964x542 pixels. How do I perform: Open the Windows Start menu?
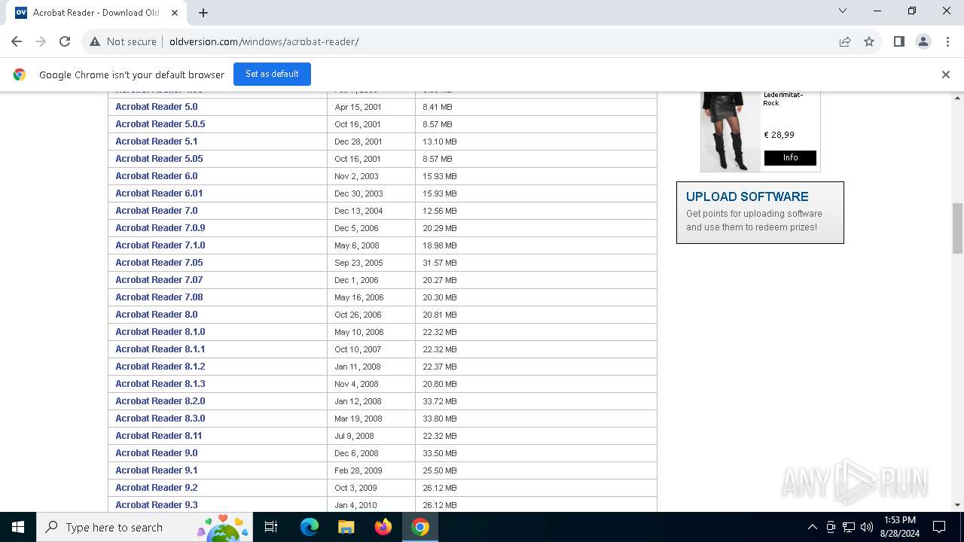pyautogui.click(x=18, y=527)
